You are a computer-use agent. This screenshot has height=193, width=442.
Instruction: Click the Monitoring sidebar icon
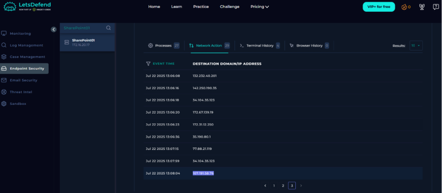(4, 33)
